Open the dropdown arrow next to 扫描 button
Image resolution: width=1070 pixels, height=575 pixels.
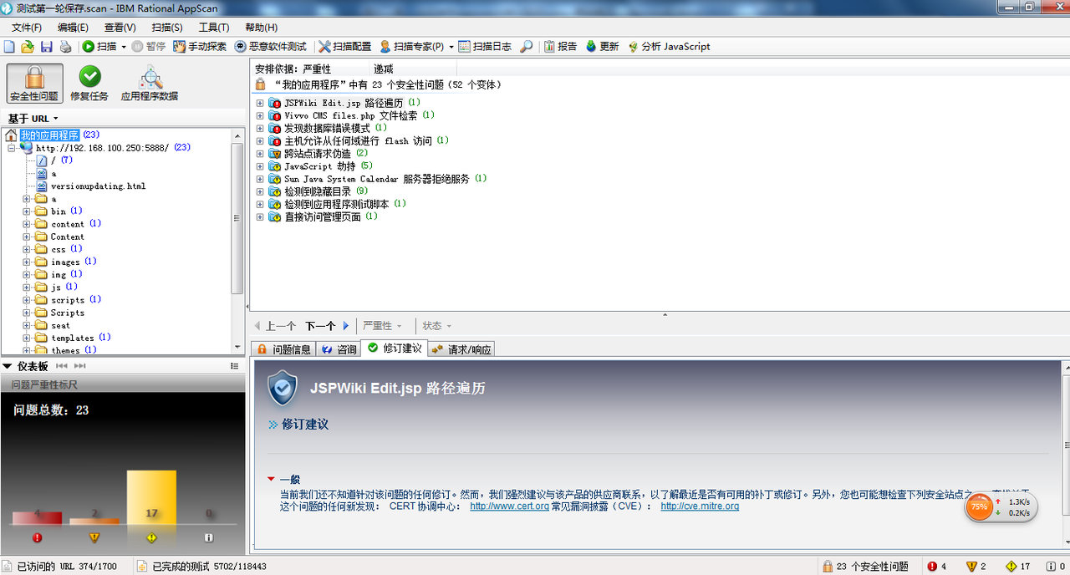124,47
